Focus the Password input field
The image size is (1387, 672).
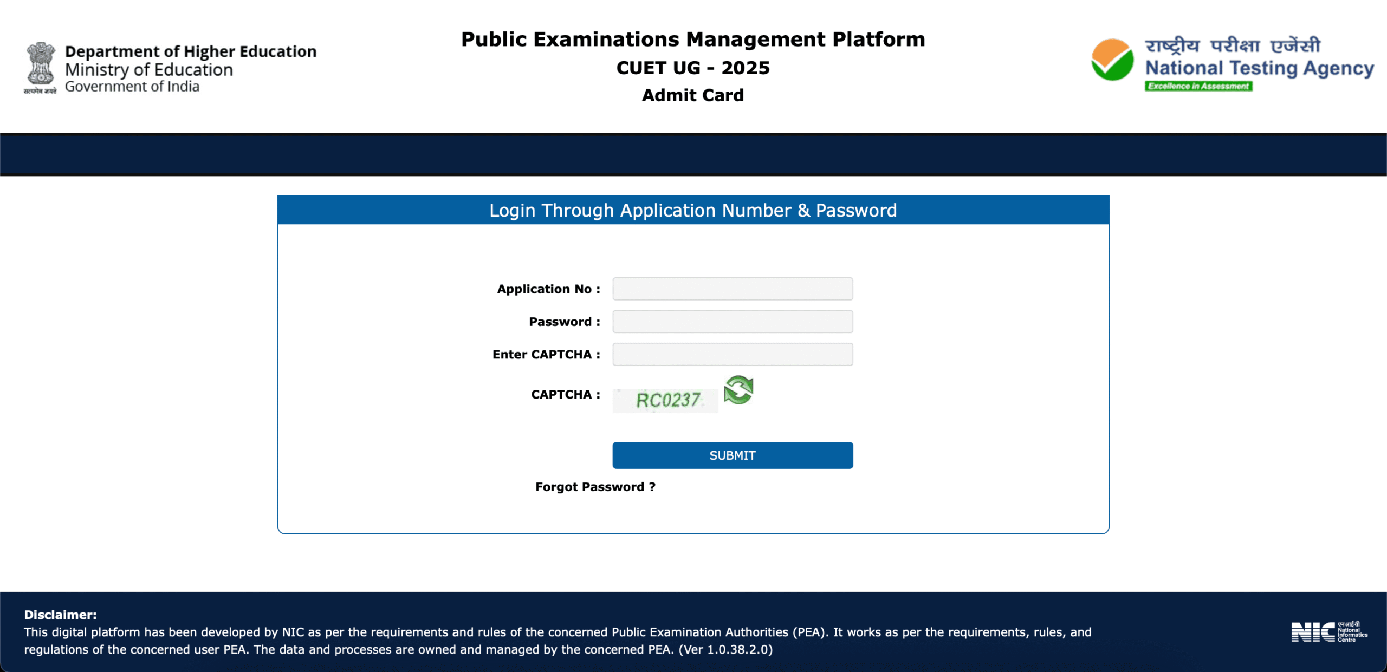point(733,322)
